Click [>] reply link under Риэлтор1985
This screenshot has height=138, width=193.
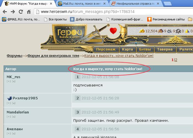coord(9,103)
